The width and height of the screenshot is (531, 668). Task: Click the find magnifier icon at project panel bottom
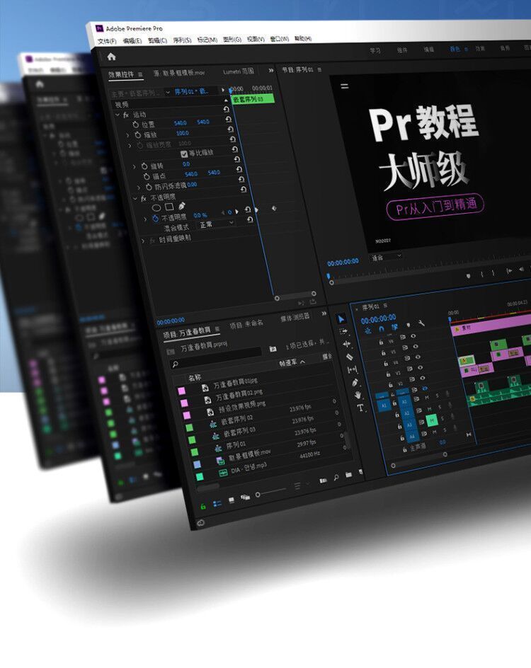coord(336,478)
